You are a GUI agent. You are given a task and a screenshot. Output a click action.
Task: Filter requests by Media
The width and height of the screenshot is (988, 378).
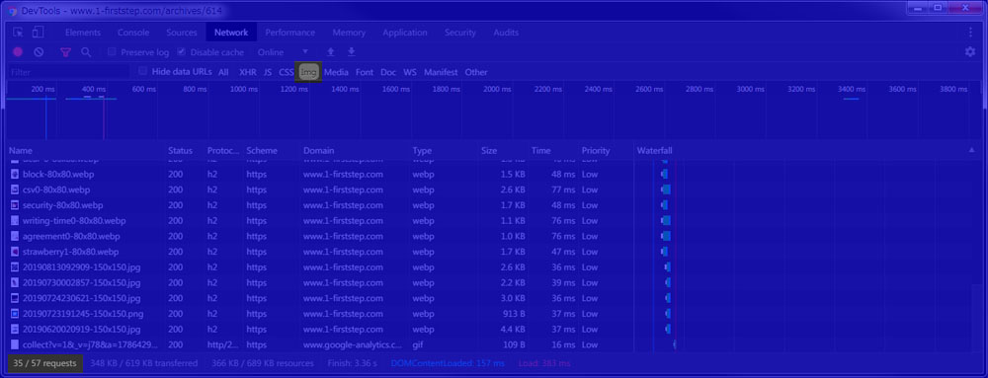[x=336, y=72]
